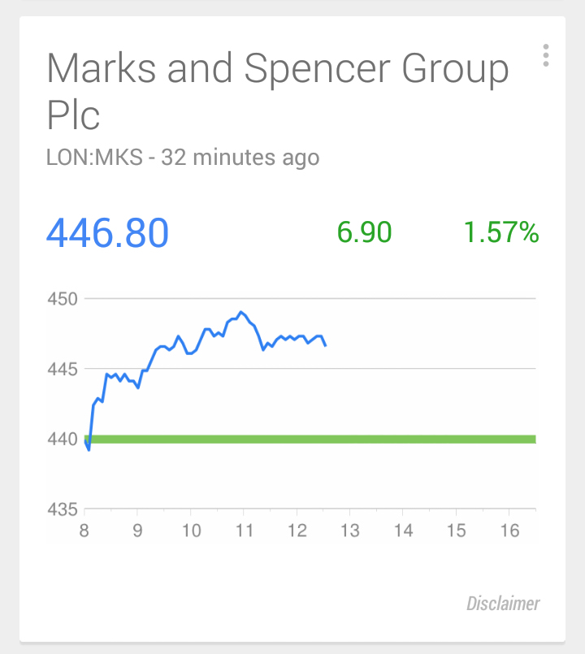Tap the 446.80 stock price
This screenshot has width=585, height=654.
[x=107, y=232]
